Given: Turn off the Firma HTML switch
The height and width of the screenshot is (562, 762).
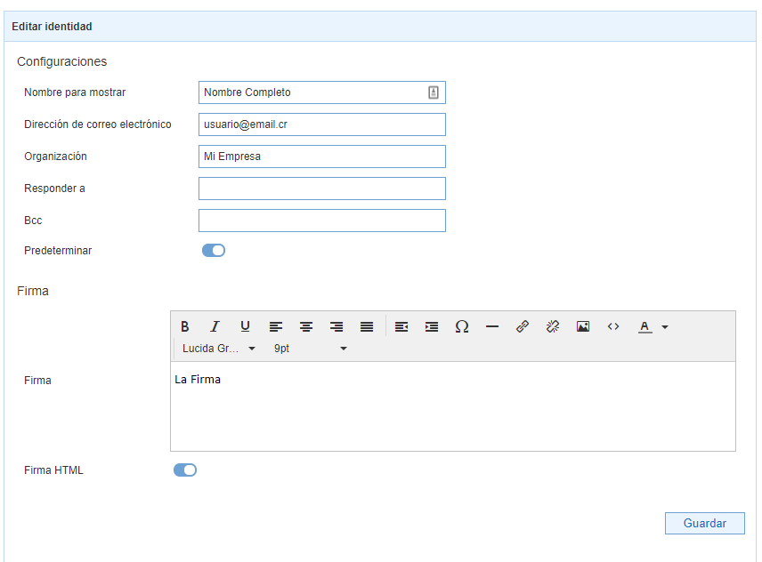Looking at the screenshot, I should (x=185, y=470).
